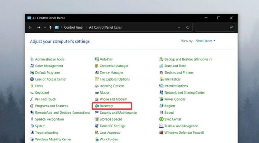
Task: Click the Ease of Access Center icon
Action: point(32,79)
